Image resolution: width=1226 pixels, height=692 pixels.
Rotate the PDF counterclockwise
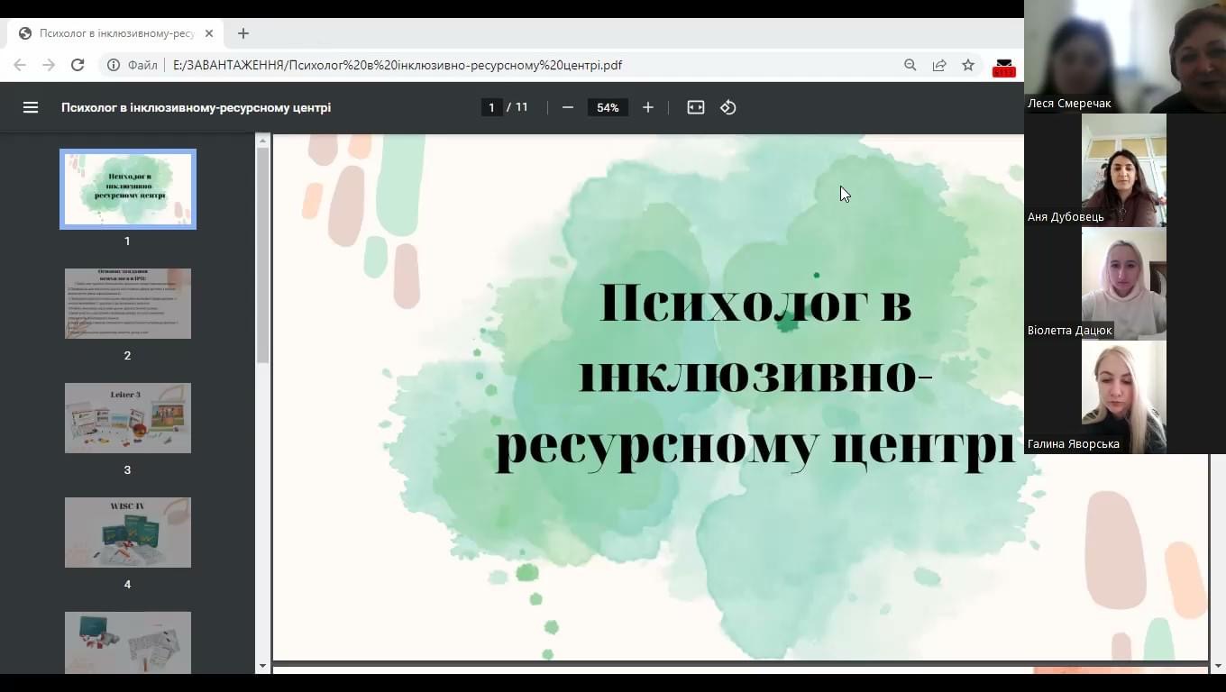(728, 107)
